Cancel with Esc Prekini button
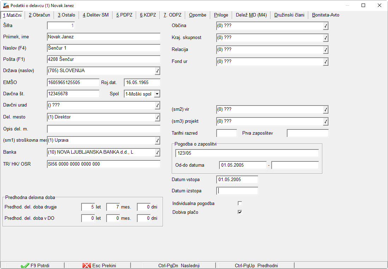Viewport: 388px width, 269px height. click(99, 265)
